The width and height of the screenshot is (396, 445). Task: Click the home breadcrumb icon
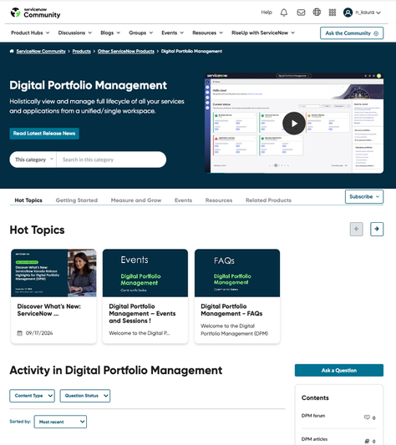[x=12, y=51]
